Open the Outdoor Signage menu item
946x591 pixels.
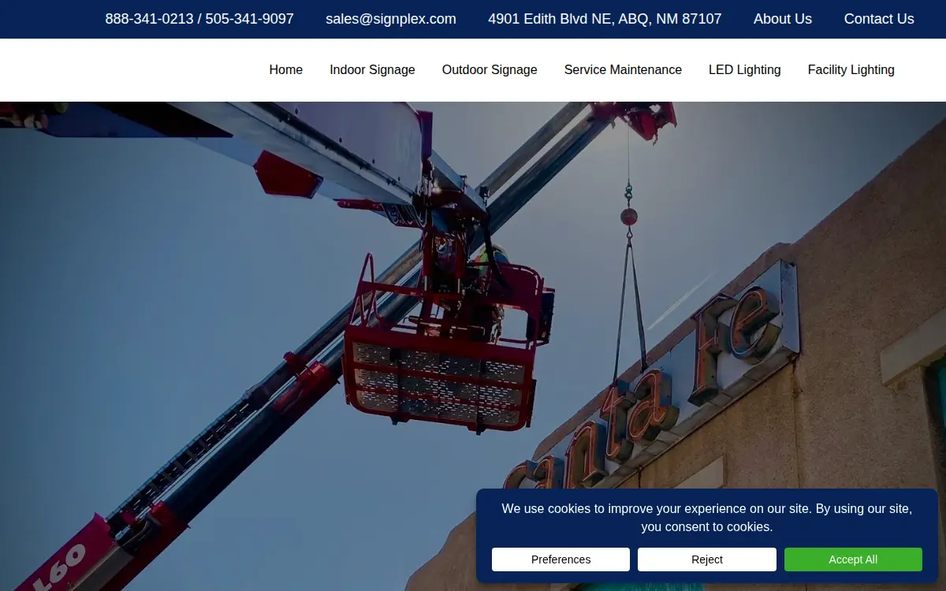pos(490,70)
